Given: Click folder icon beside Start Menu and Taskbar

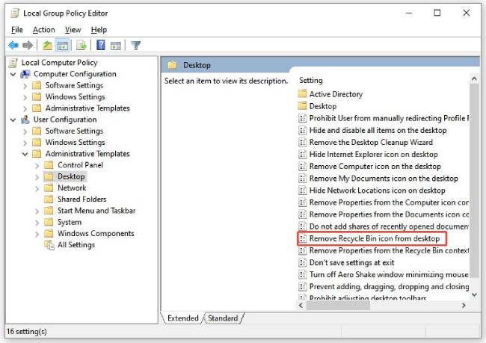Looking at the screenshot, I should point(49,211).
